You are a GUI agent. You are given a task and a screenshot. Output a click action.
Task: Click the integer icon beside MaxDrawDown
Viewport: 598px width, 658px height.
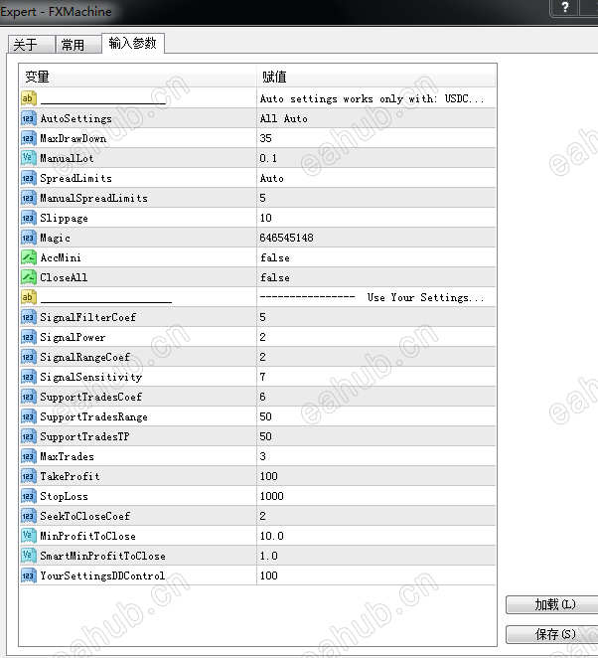coord(29,138)
